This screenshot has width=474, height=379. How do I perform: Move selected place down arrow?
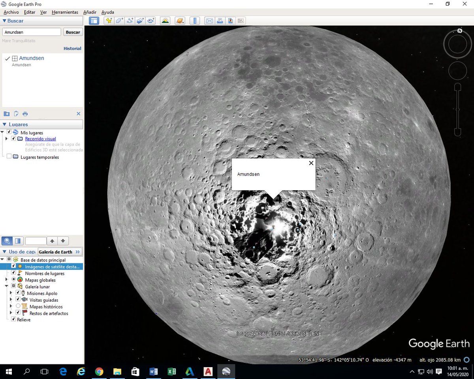pos(63,241)
